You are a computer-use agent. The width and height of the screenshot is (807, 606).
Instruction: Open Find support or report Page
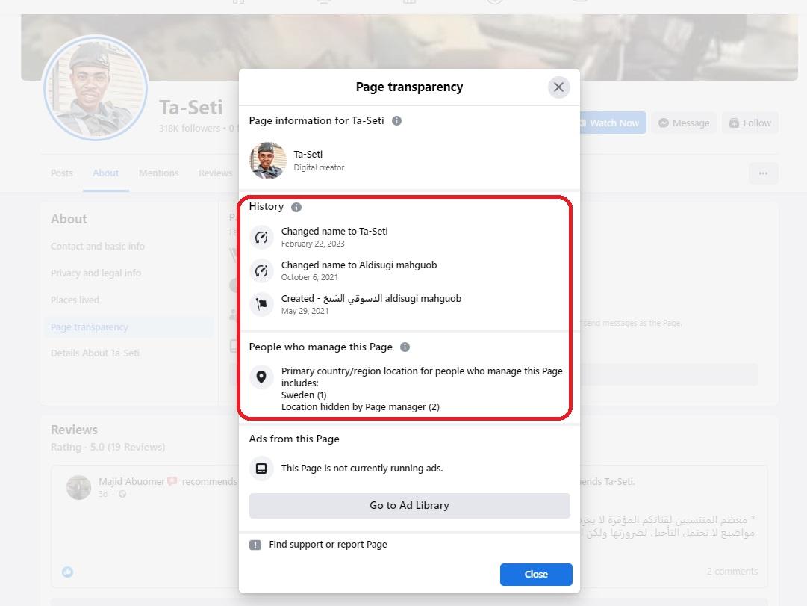coord(328,545)
